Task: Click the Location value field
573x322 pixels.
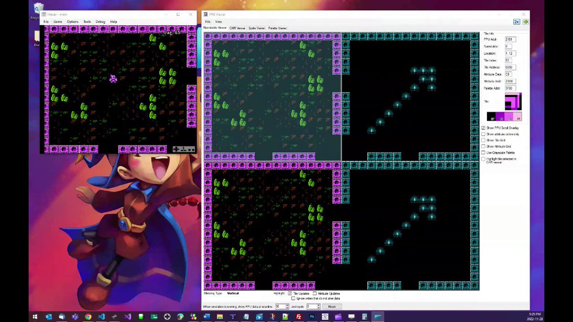Action: pos(510,53)
